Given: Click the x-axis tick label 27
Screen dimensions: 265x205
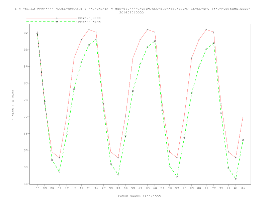Looking at the screenshot, I should [x=103, y=188].
